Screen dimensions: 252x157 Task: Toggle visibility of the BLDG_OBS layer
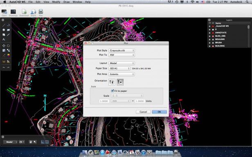tap(209, 36)
